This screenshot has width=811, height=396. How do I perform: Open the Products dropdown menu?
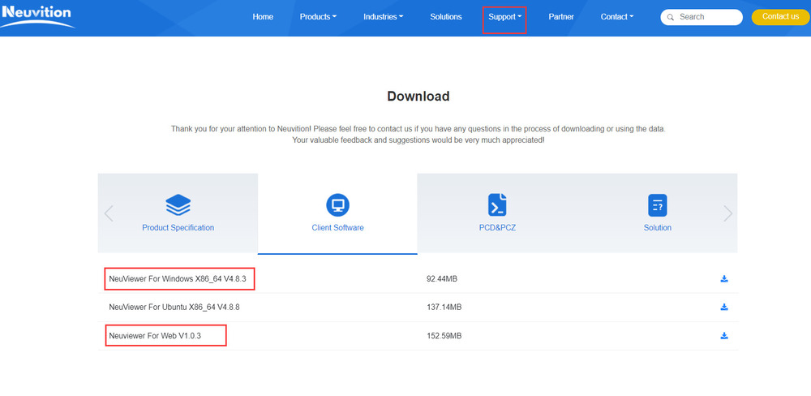click(318, 16)
